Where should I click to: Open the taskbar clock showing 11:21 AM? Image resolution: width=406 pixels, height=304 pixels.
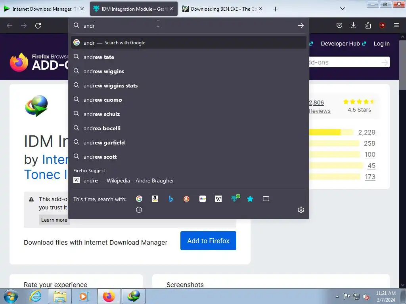tap(385, 296)
